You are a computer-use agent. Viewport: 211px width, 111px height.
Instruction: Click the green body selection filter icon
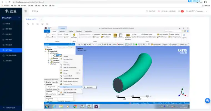pos(136,45)
